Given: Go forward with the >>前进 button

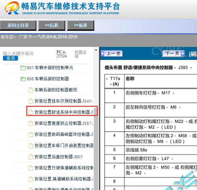Looking at the screenshot, I should (x=80, y=26).
